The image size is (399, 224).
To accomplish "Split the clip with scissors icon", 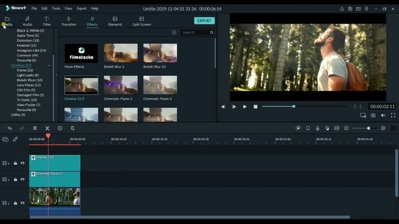I will coord(47,128).
